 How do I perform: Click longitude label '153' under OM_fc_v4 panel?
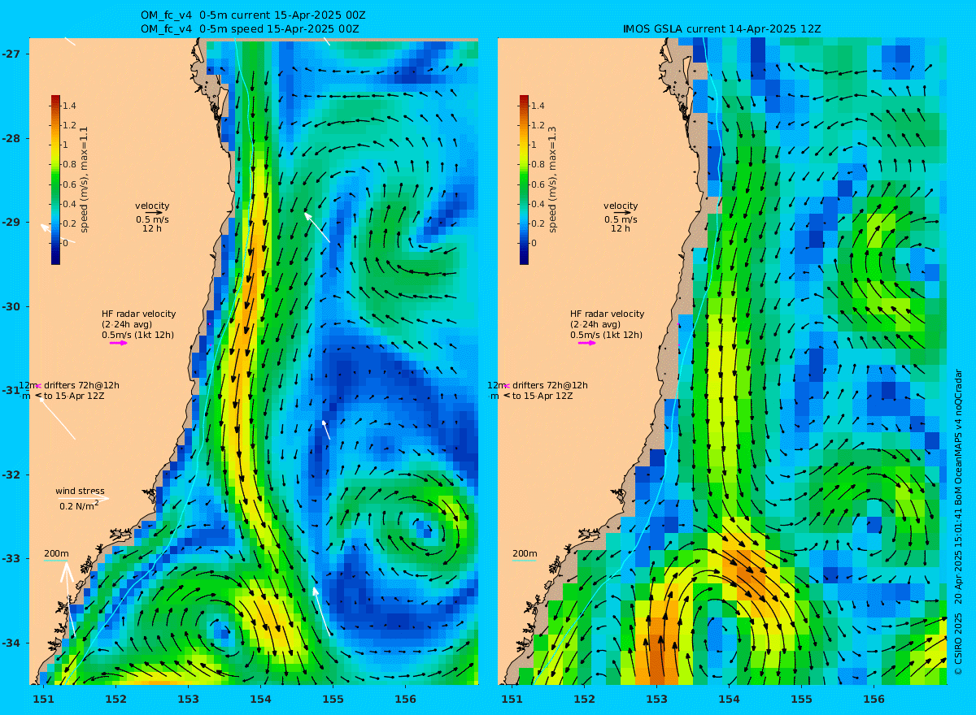(x=189, y=699)
